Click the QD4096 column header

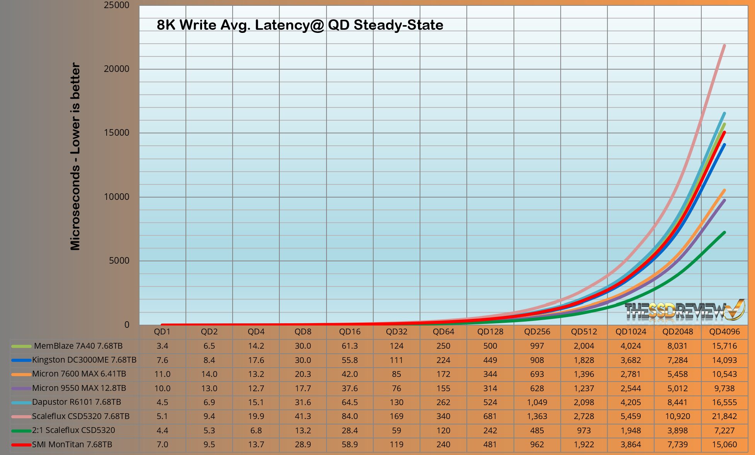[x=724, y=332]
